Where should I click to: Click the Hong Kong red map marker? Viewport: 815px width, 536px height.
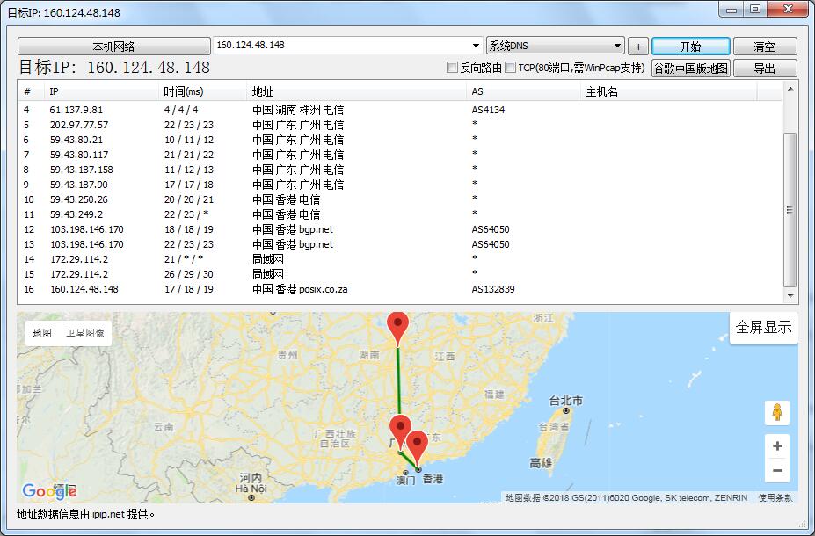click(418, 445)
